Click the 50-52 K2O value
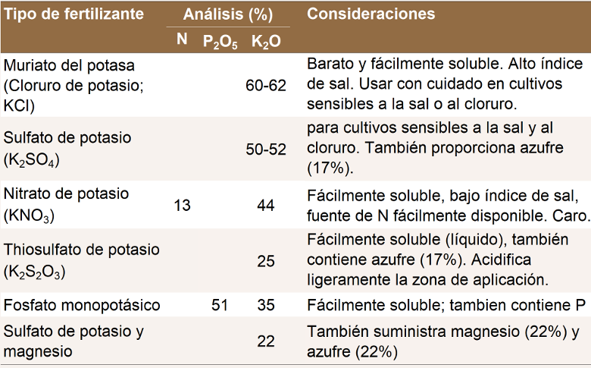 pyautogui.click(x=266, y=149)
